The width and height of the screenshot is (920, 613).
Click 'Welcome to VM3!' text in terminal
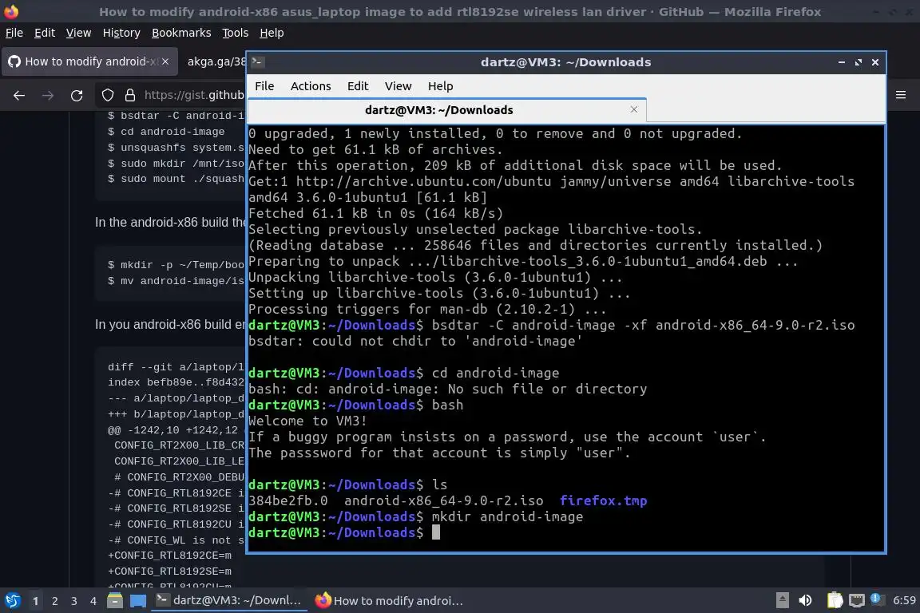(307, 421)
